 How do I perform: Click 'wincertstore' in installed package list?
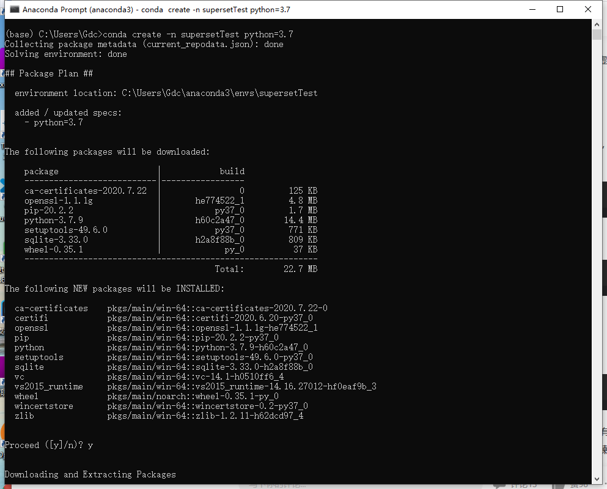click(44, 406)
